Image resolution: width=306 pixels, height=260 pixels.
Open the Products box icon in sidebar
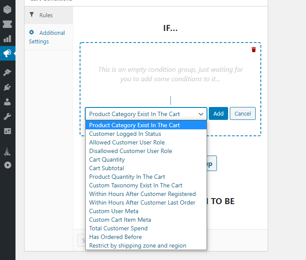[x=7, y=9]
